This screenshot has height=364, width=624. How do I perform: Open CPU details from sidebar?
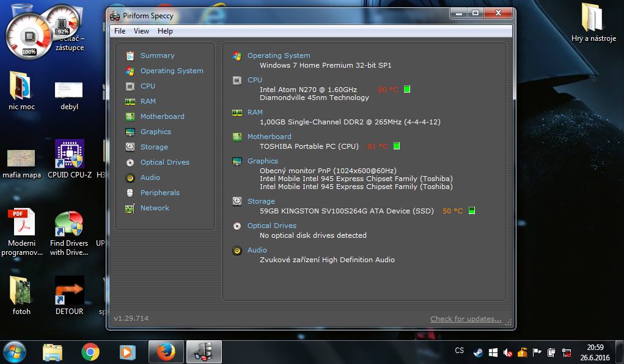pyautogui.click(x=148, y=86)
